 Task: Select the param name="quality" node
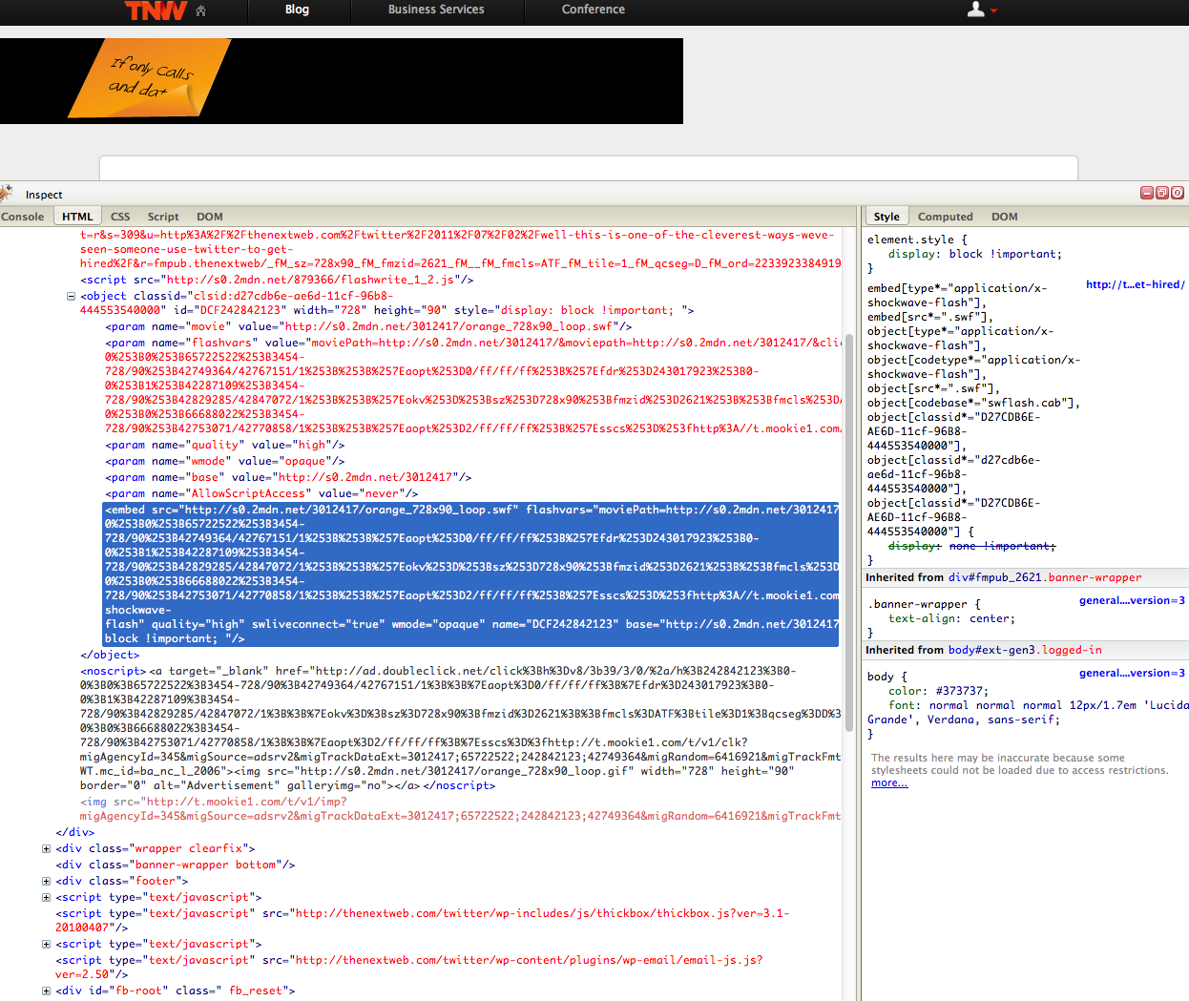(x=225, y=445)
